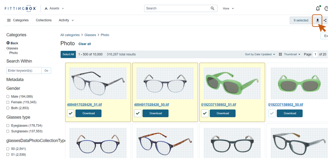Image resolution: width=329 pixels, height=160 pixels.
Task: Check the Sunglasses filter checkbox
Action: point(8,132)
